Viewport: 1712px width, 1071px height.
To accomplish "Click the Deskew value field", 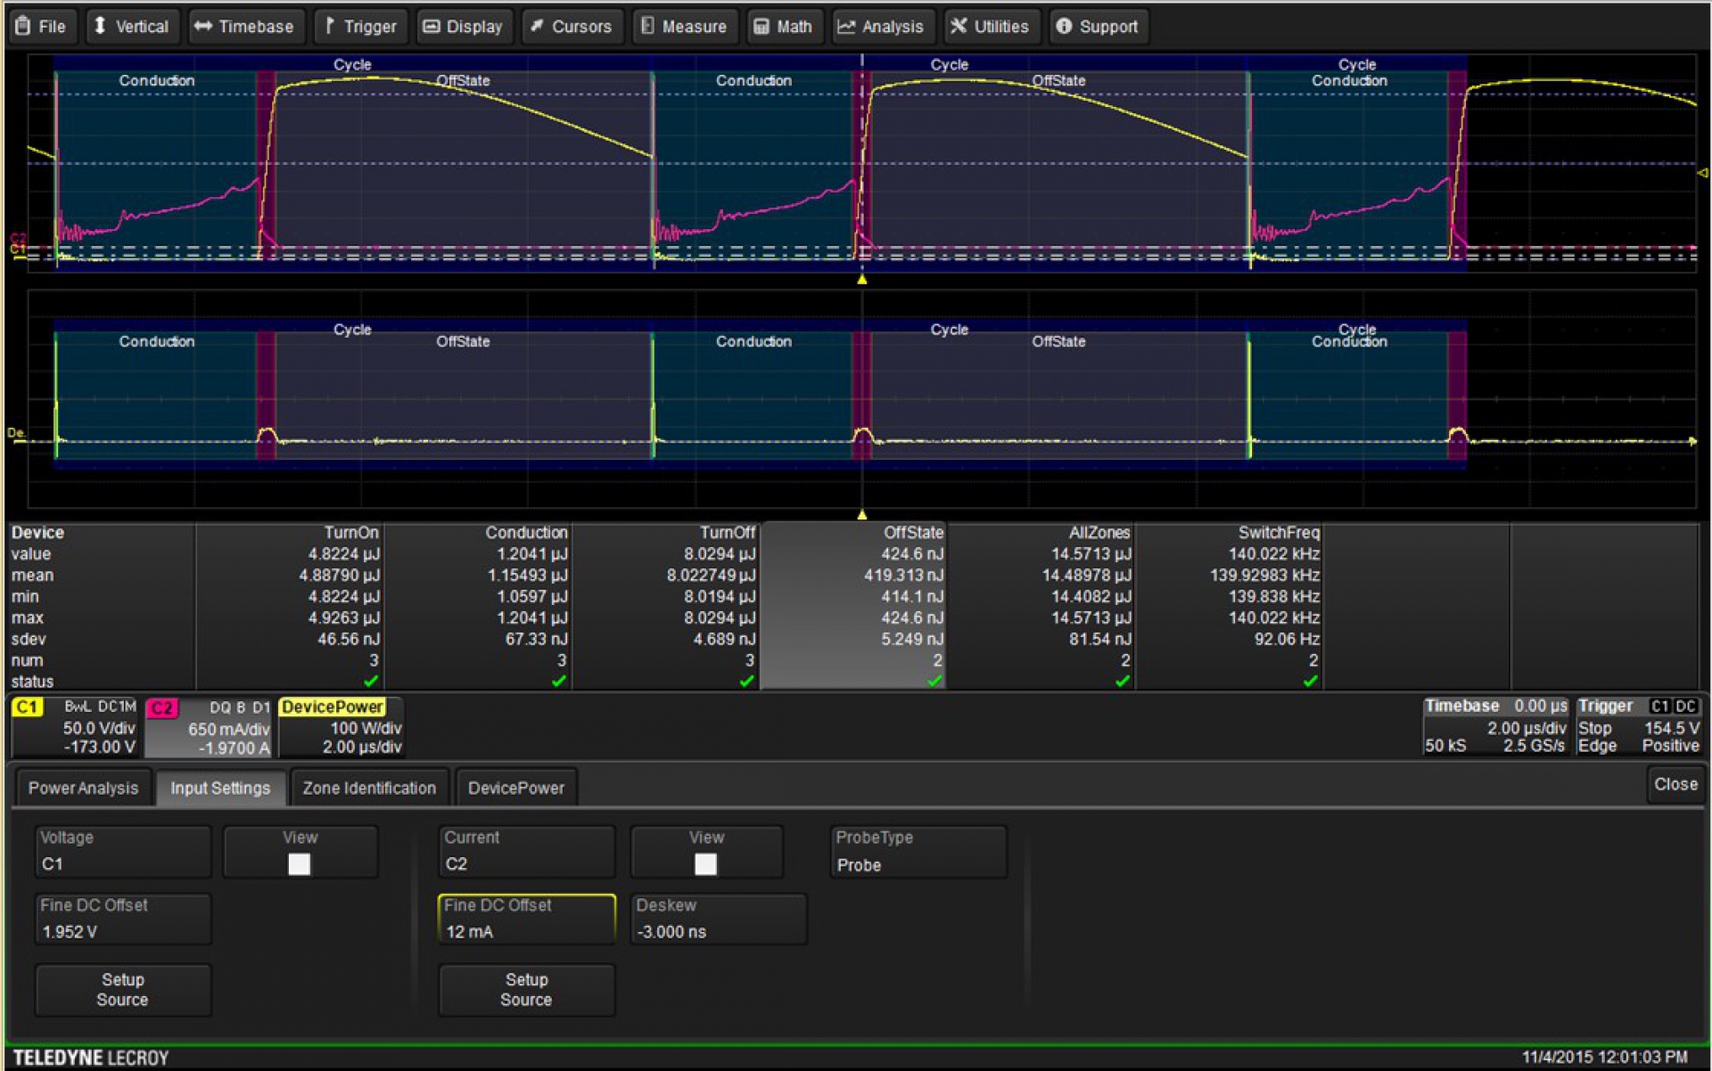I will coord(718,920).
